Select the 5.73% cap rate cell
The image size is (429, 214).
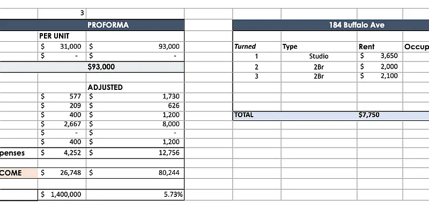[173, 195]
